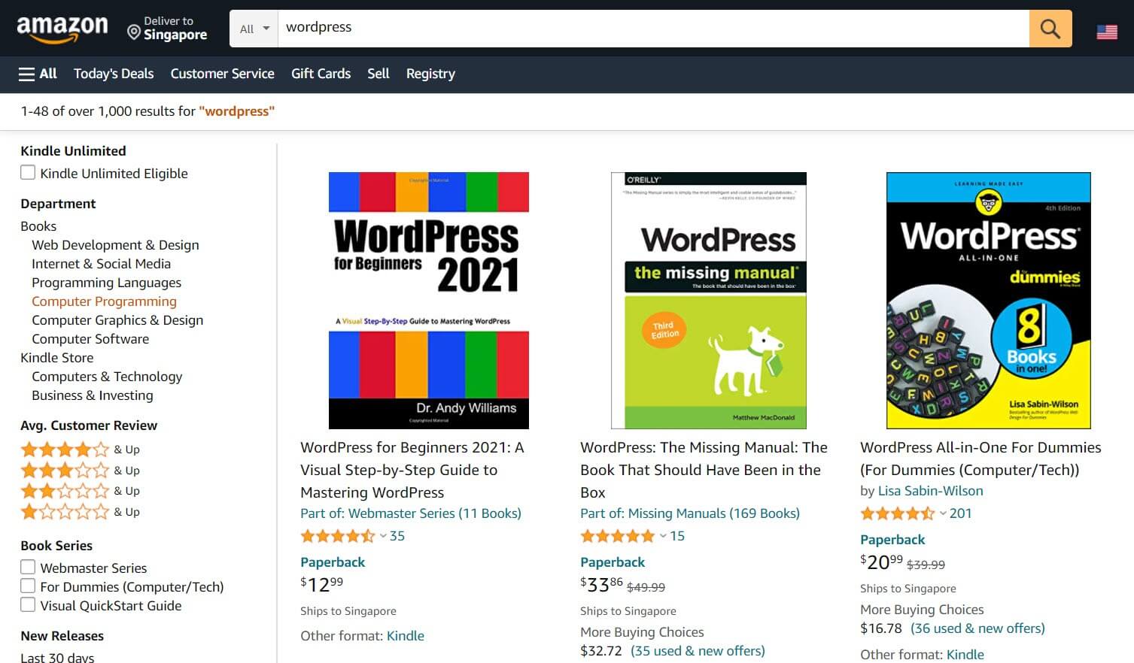
Task: Open title WordPress for Beginners 2021
Action: pyautogui.click(x=412, y=470)
